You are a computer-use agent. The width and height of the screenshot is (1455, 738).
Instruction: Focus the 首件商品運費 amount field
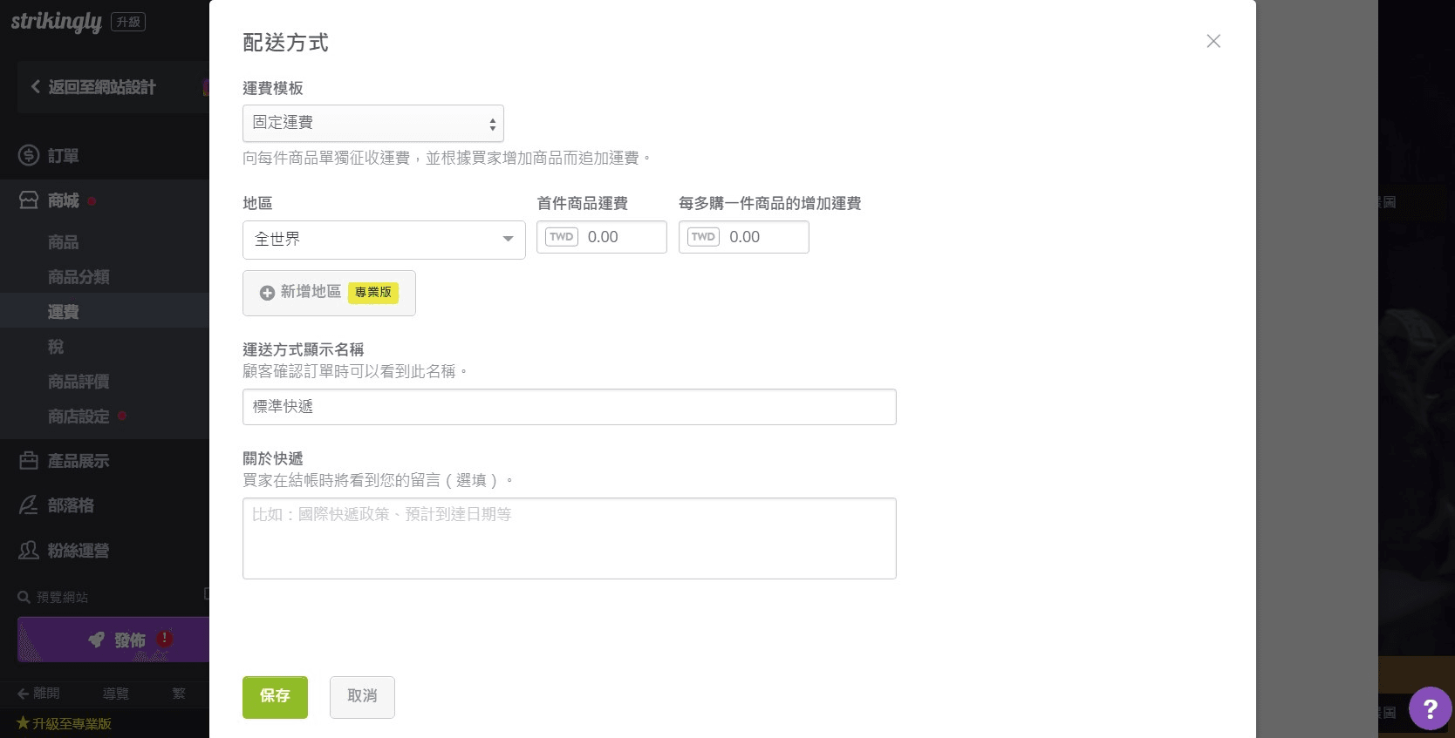tap(621, 237)
